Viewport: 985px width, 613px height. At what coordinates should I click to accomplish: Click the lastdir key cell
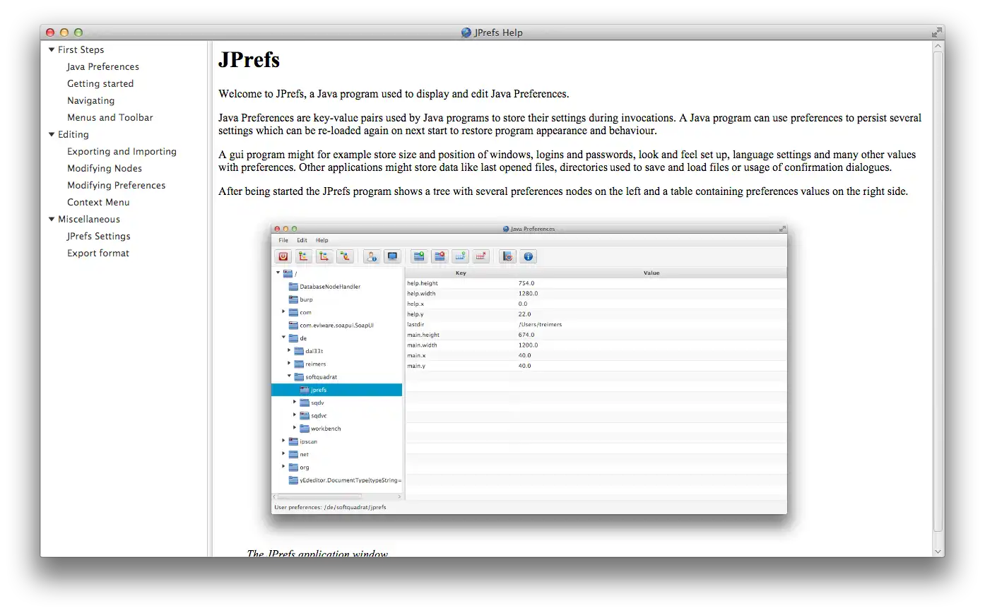pos(415,325)
